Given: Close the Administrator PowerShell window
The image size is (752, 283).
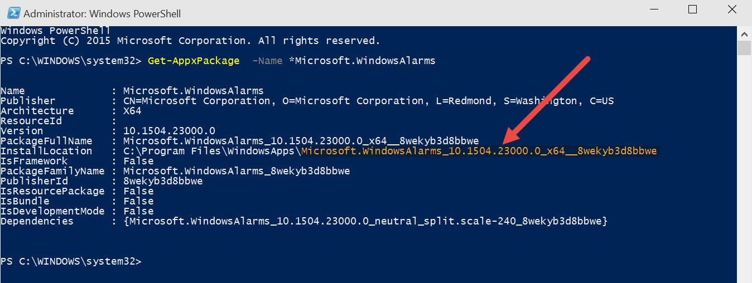Looking at the screenshot, I should point(732,10).
